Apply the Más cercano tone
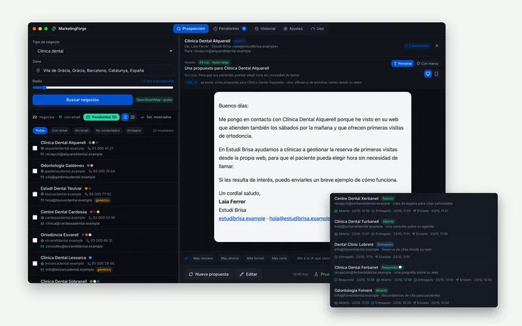The height and width of the screenshot is (326, 522). [203, 258]
